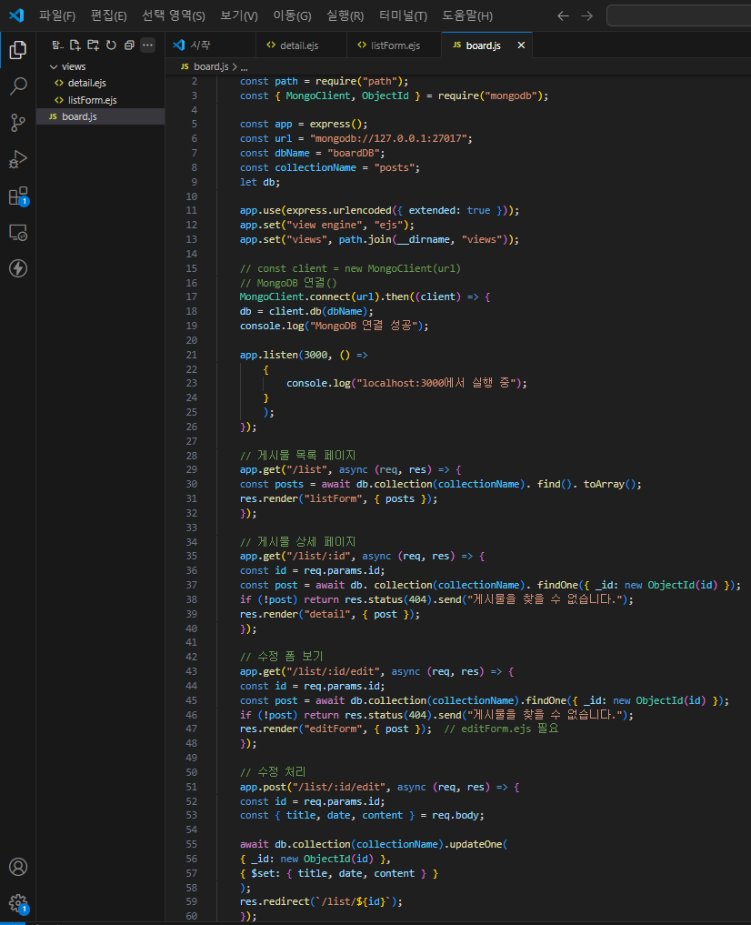Open the Manage settings gear
The width and height of the screenshot is (751, 925).
(x=17, y=903)
